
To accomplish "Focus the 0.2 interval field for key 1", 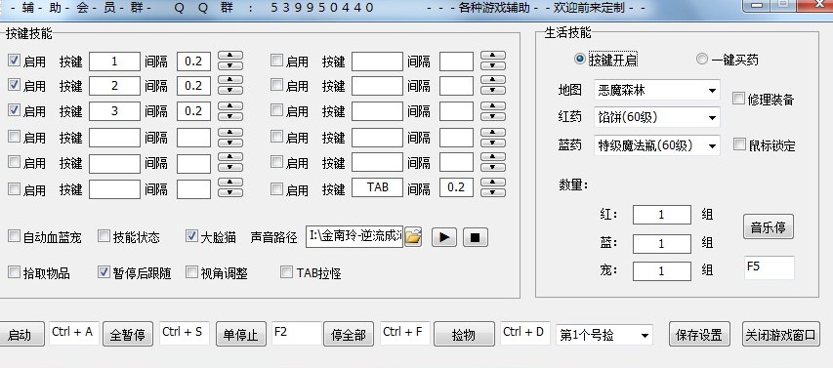I will click(x=194, y=61).
